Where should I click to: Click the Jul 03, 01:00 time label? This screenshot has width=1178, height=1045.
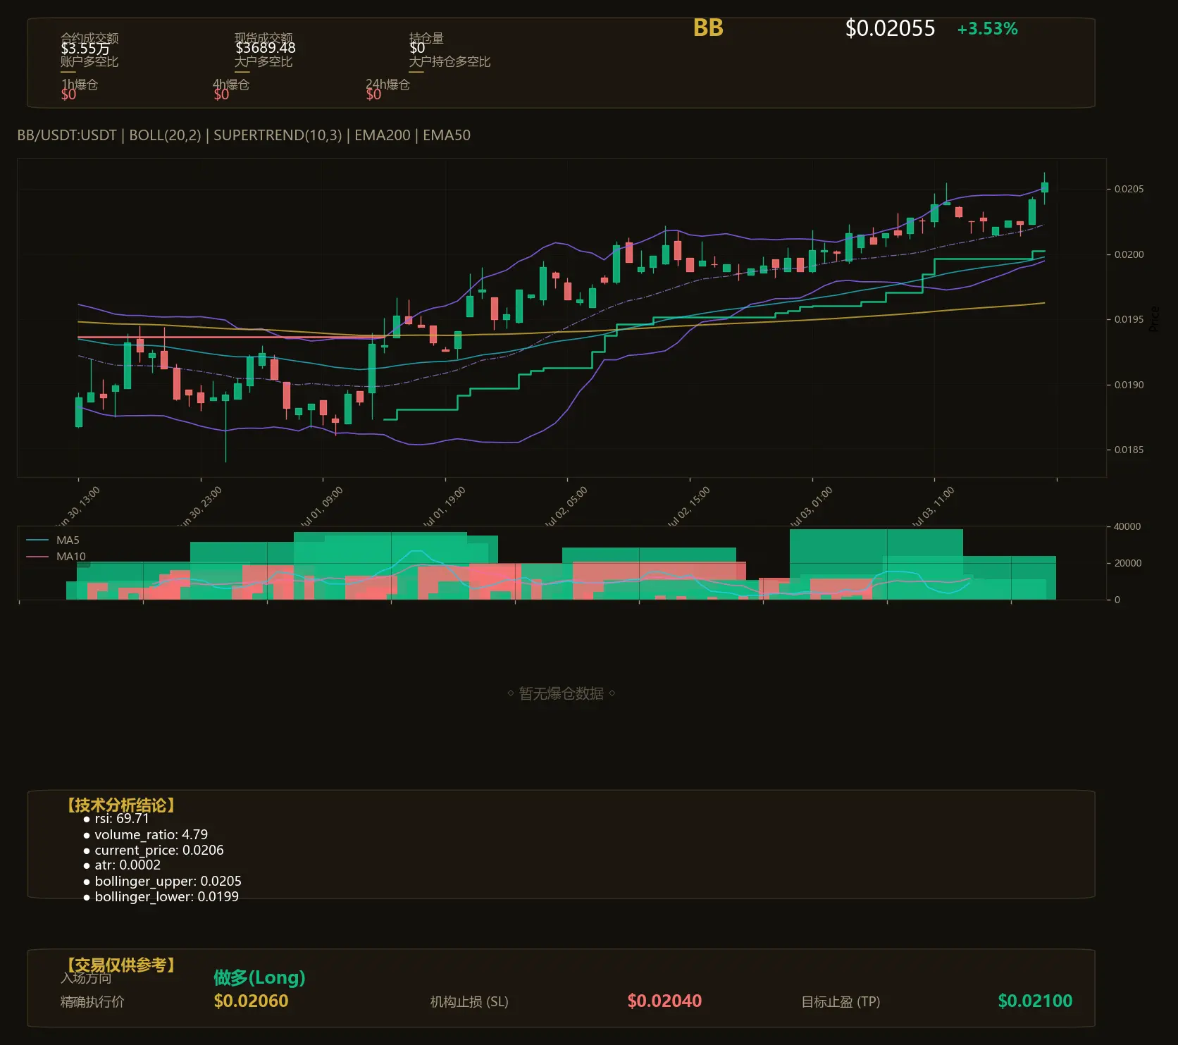811,507
